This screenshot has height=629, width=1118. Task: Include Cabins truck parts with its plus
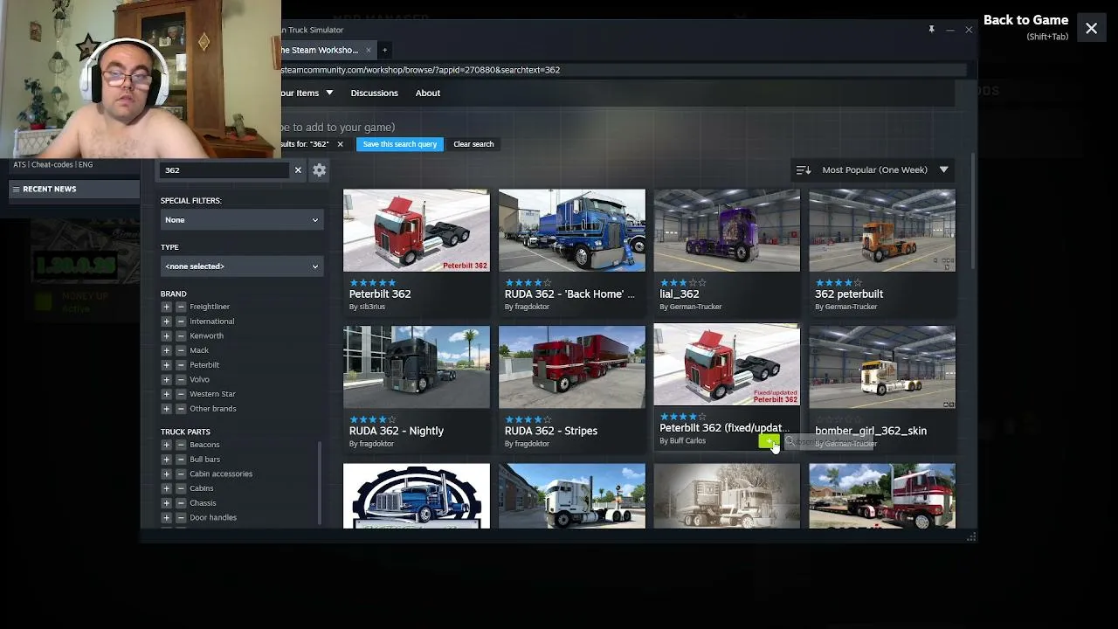click(x=166, y=488)
